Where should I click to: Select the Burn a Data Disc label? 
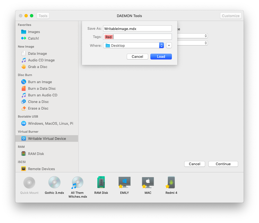[x=42, y=88]
